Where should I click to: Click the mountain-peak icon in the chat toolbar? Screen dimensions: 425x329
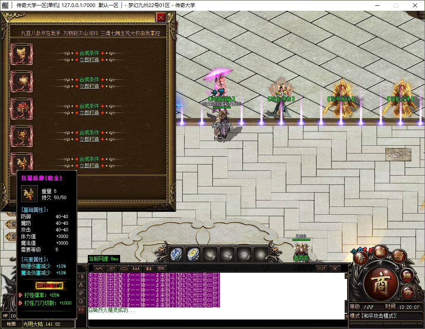(x=99, y=268)
